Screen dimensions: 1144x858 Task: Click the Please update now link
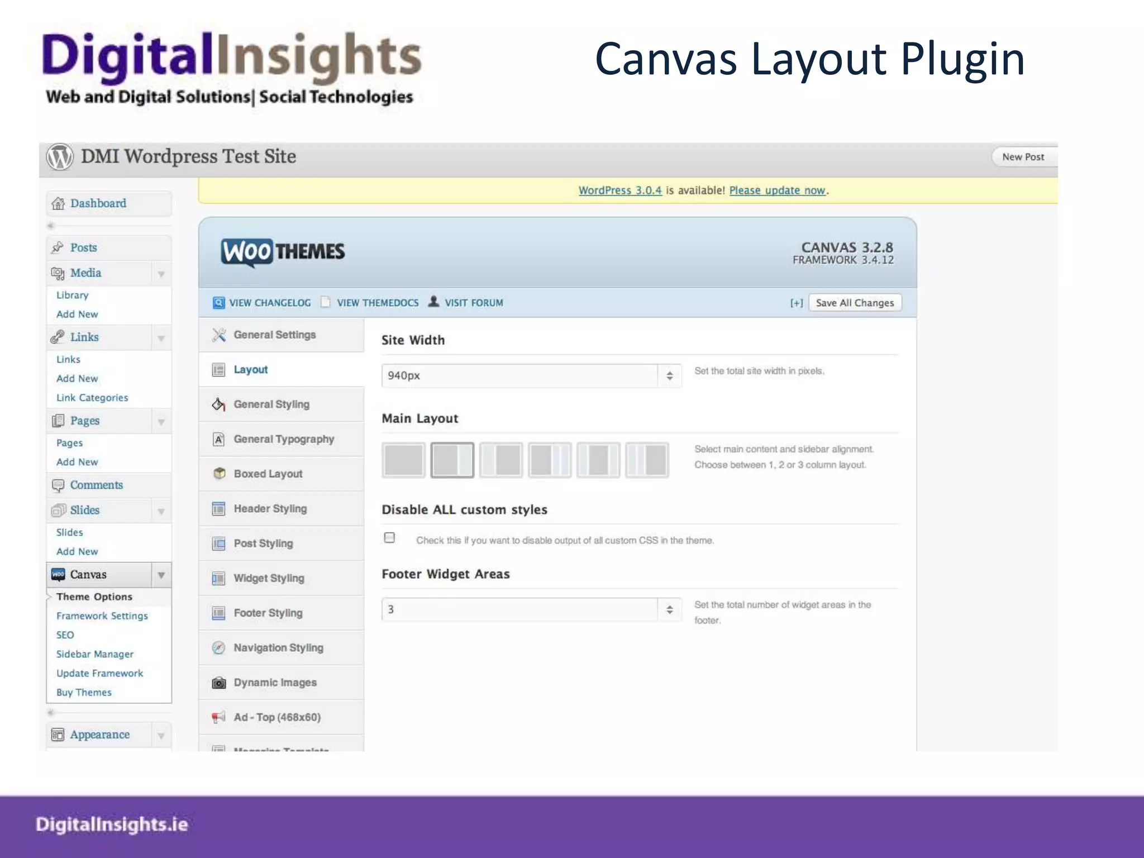tap(777, 191)
